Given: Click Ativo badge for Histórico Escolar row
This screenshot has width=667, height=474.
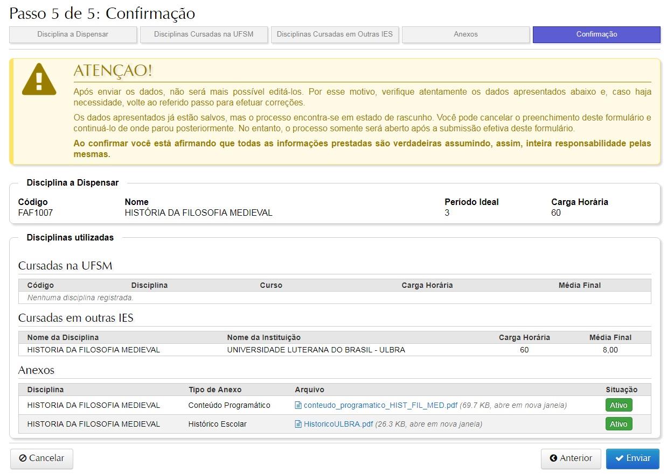Looking at the screenshot, I should coord(619,424).
